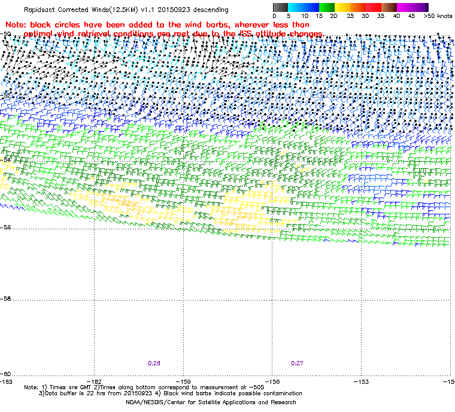
Task: Click the yellow 20-25 knots legend swatch
Action: coord(342,7)
